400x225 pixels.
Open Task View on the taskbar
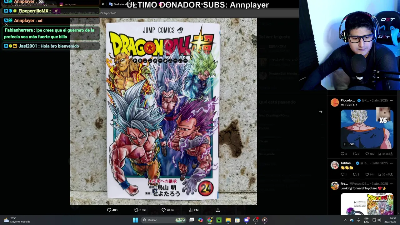point(192,220)
